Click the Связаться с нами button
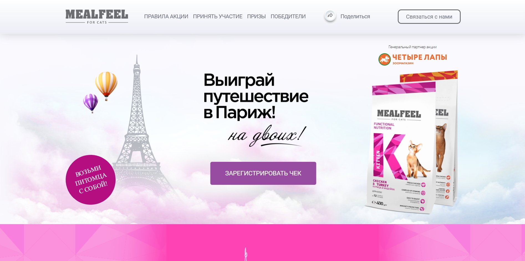The height and width of the screenshot is (261, 525). (429, 17)
